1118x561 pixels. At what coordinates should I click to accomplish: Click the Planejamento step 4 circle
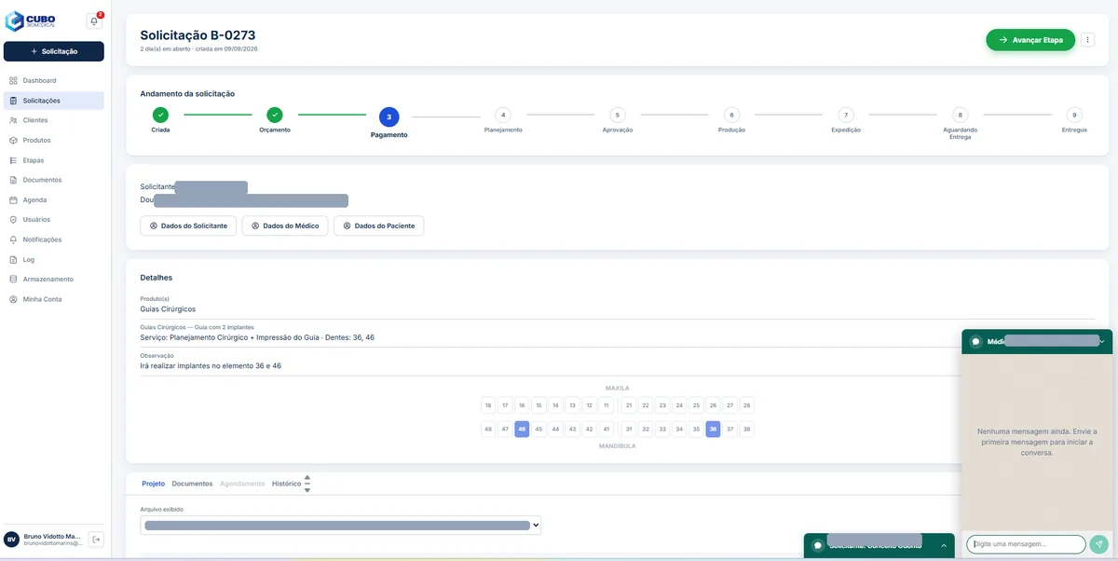(503, 116)
